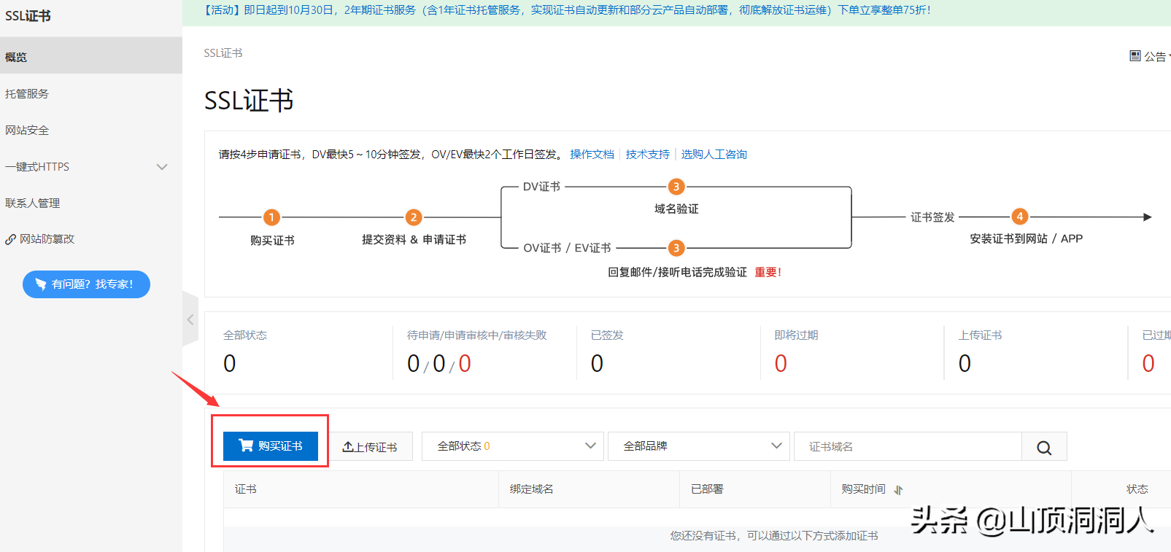The image size is (1171, 552).
Task: Click the 购买证书 button label
Action: 280,446
